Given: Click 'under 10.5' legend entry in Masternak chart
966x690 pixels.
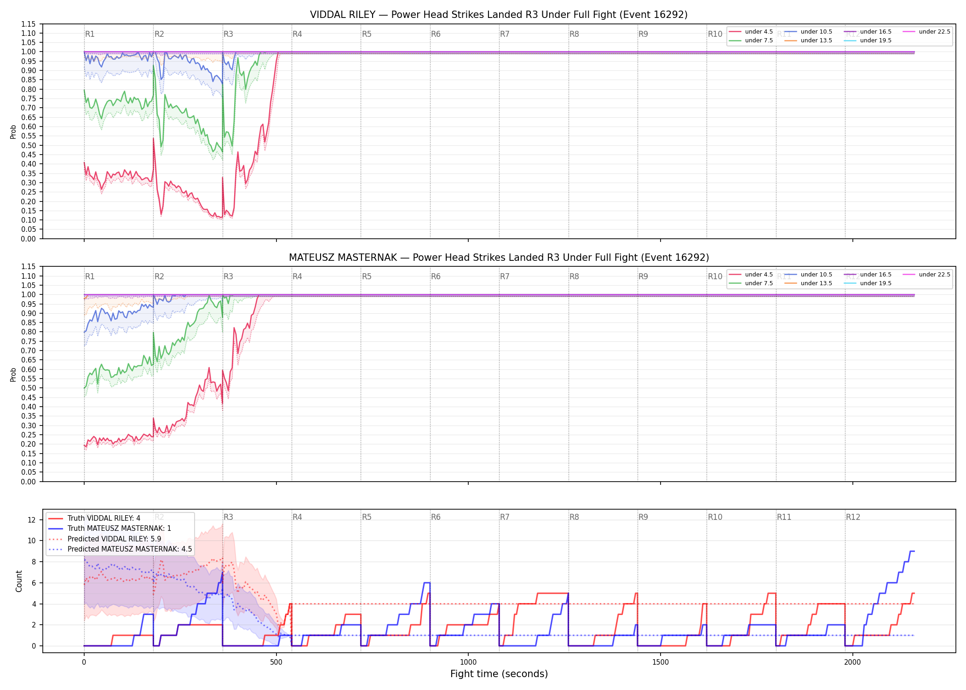Looking at the screenshot, I should pos(808,275).
